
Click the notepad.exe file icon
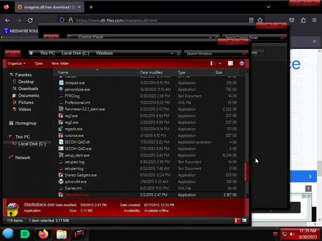(x=61, y=83)
